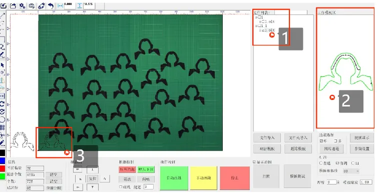
Task: Check the 虚线 checkbox
Action: click(x=121, y=187)
